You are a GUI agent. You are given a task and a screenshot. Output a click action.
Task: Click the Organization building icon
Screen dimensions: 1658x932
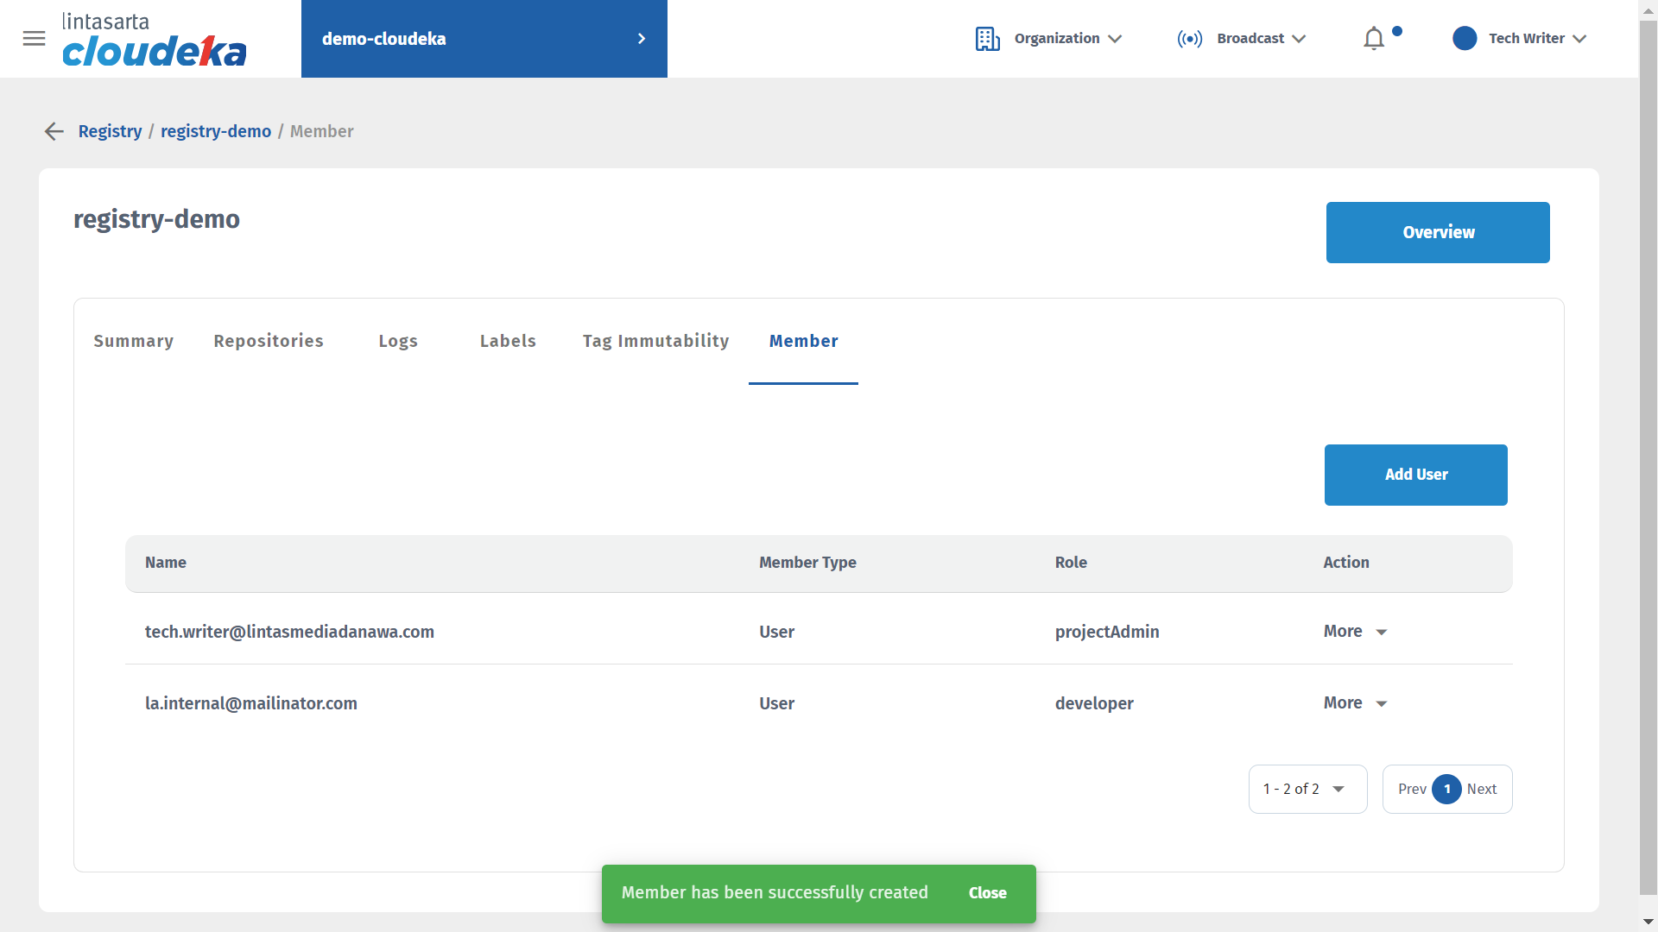(x=987, y=39)
